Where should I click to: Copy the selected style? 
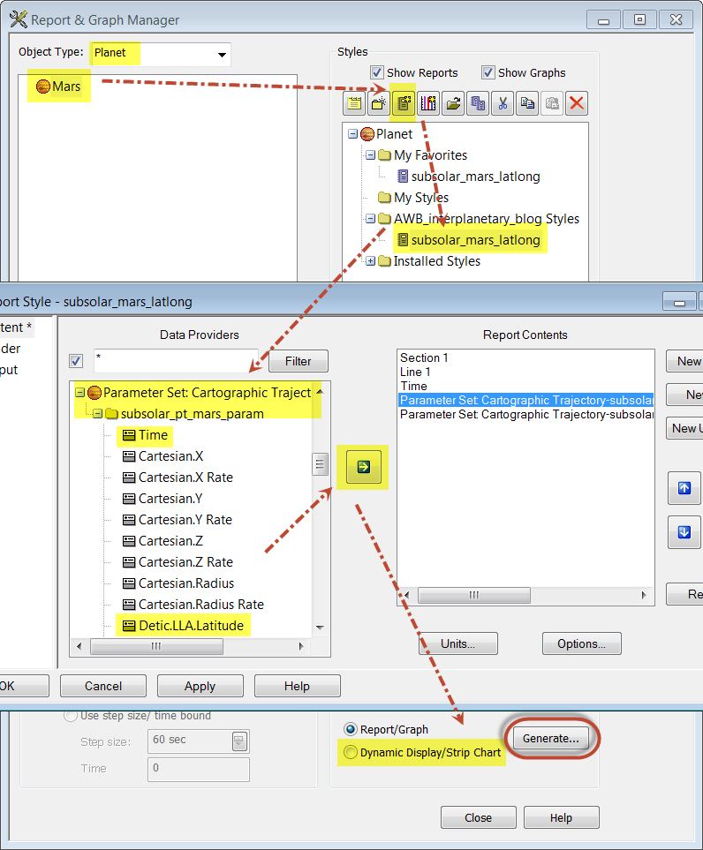tap(527, 103)
